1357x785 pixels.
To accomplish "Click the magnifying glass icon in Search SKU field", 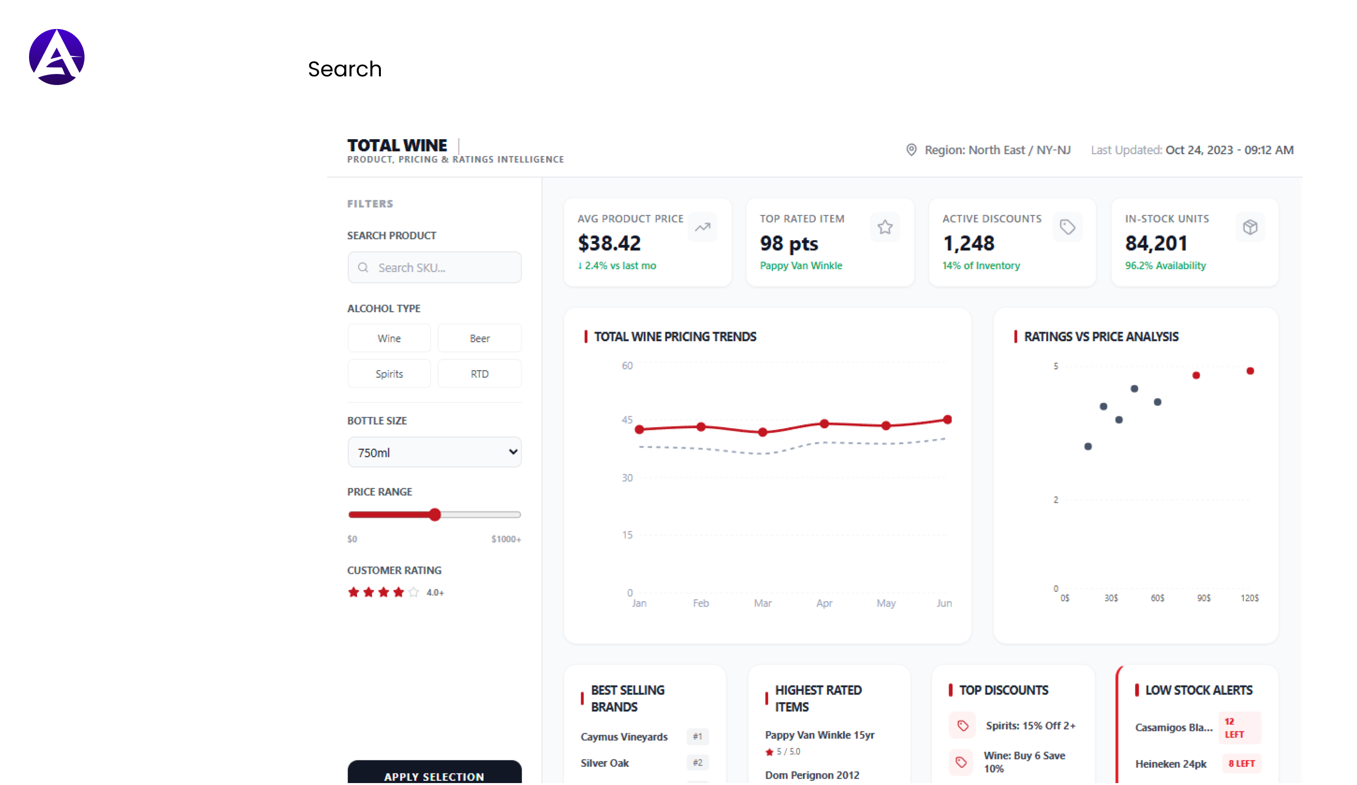I will pos(363,267).
